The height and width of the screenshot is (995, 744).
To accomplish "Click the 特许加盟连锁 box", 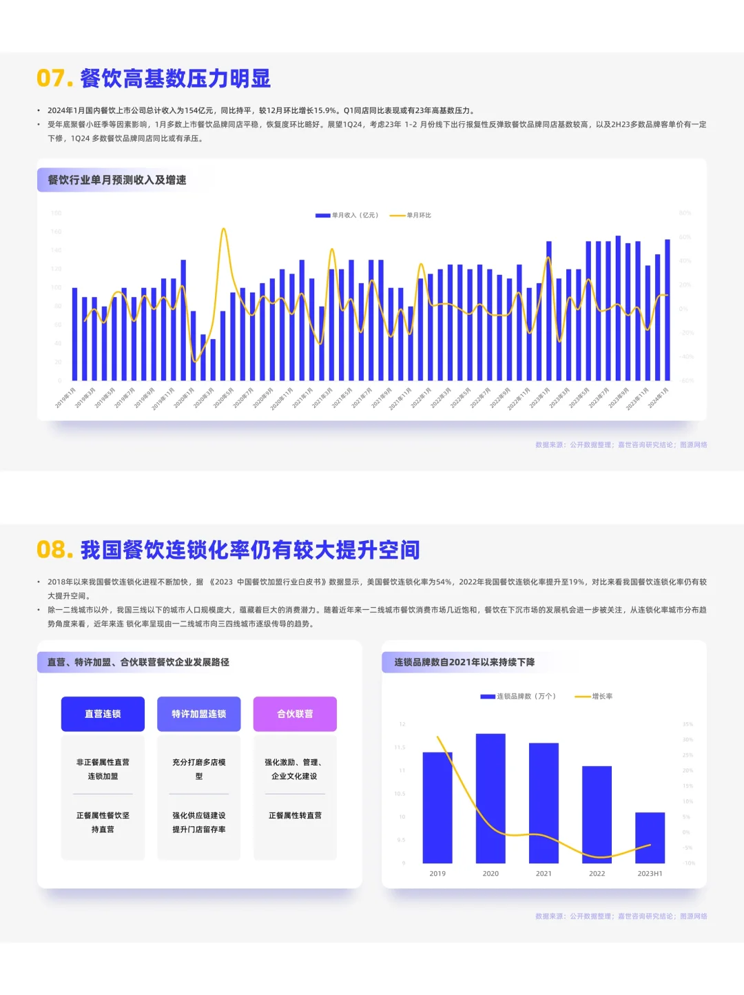I will [x=199, y=714].
